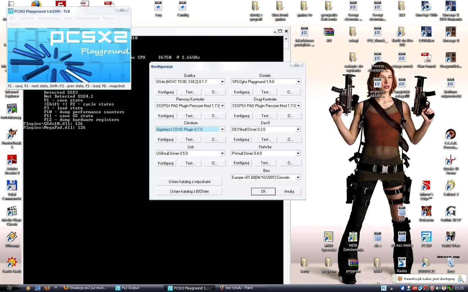This screenshot has height=292, width=468.
Task: Launch the Guild Wars desktop shortcut
Action: [450, 239]
